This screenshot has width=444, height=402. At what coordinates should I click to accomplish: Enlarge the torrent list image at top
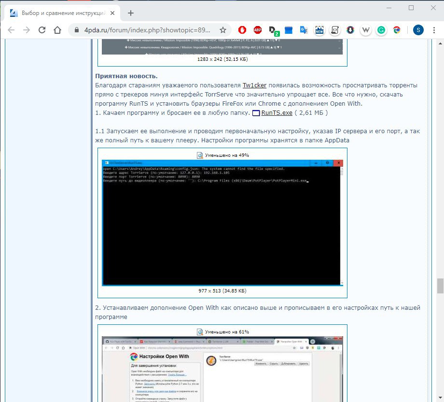click(222, 47)
